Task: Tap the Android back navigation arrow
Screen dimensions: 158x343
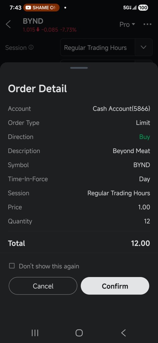Action: pyautogui.click(x=124, y=333)
